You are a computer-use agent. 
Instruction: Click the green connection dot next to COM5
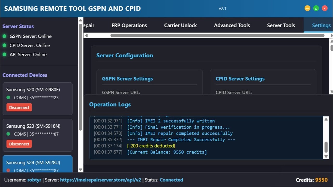pyautogui.click(x=8, y=134)
